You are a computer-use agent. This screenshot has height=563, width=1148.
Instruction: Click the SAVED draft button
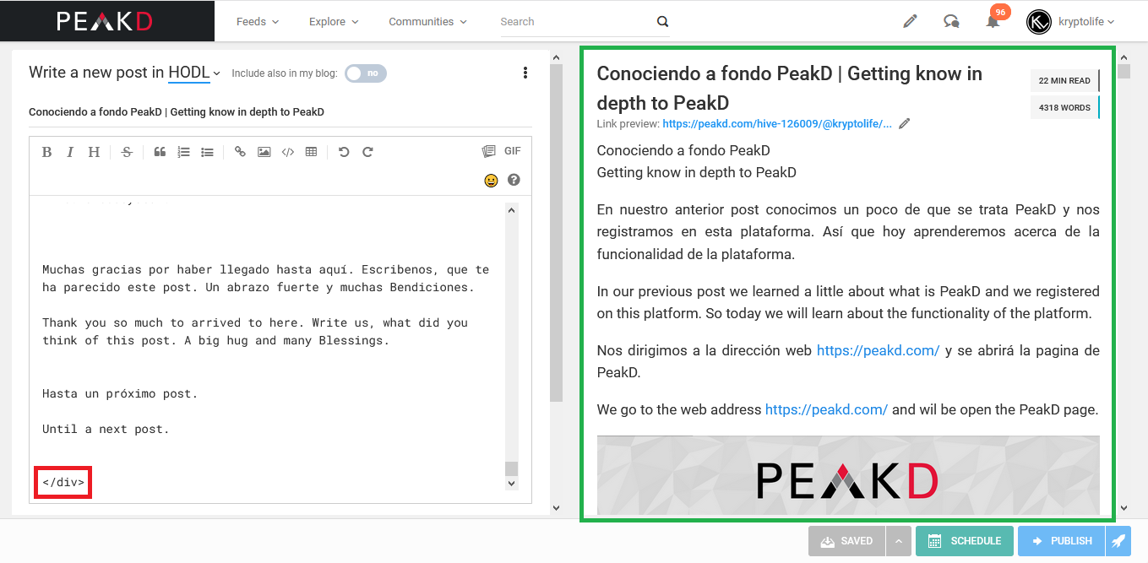click(x=846, y=541)
